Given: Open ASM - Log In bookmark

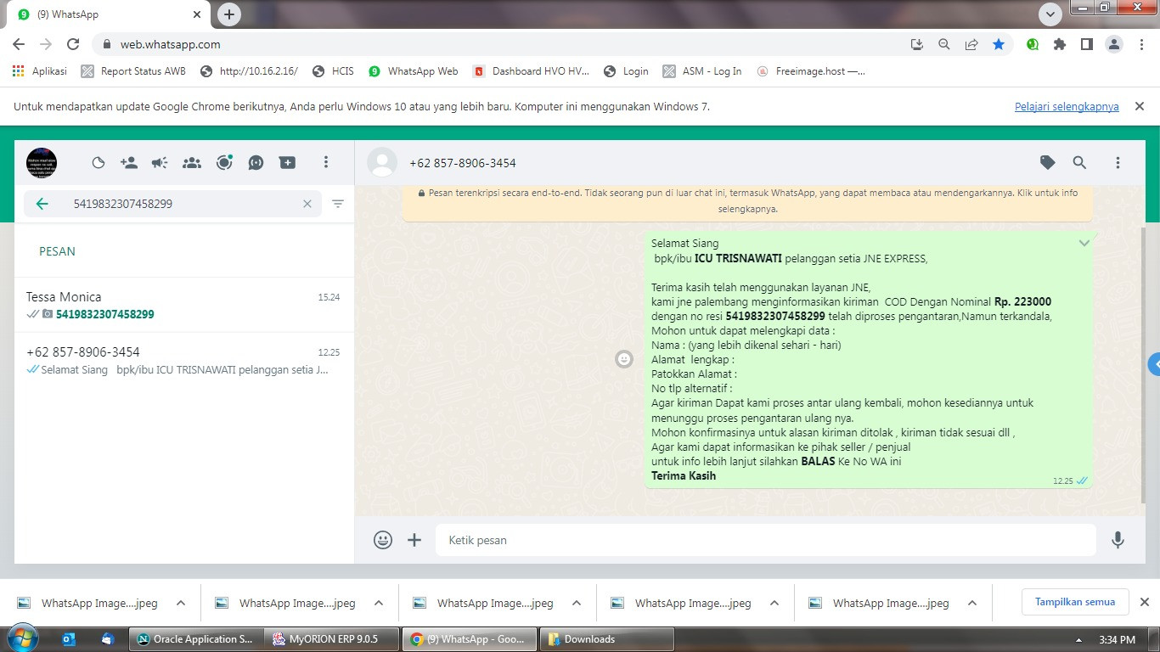Looking at the screenshot, I should click(x=702, y=71).
